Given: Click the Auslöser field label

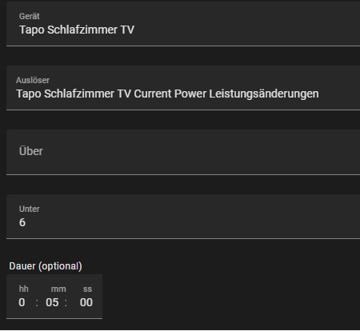Looking at the screenshot, I should [33, 80].
